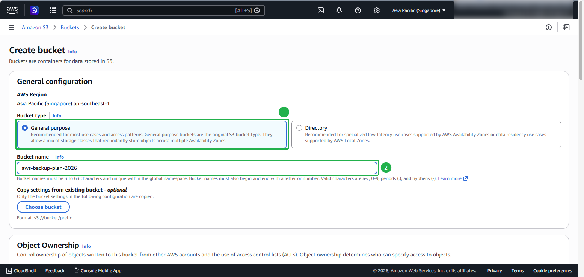Open the services grid menu
Viewport: 584px width, 277px height.
(x=53, y=10)
